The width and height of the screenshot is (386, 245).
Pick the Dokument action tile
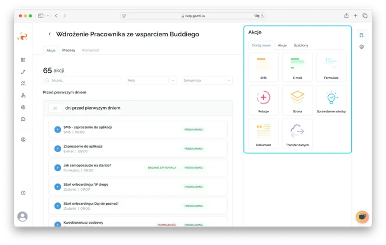(x=263, y=134)
